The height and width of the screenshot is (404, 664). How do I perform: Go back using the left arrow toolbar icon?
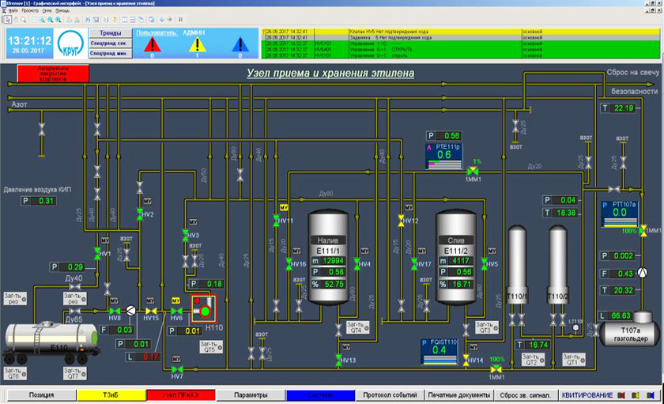162,20
